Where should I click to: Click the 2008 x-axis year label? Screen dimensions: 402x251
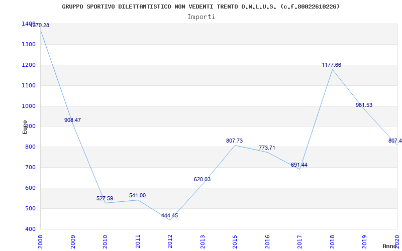click(41, 242)
